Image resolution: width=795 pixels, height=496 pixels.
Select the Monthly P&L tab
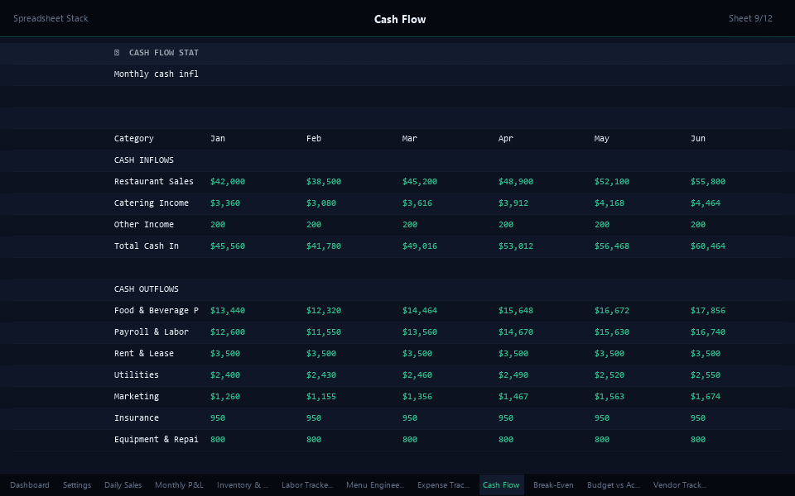coord(179,485)
